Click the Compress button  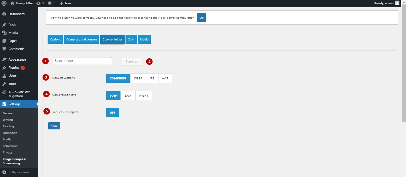tap(132, 61)
